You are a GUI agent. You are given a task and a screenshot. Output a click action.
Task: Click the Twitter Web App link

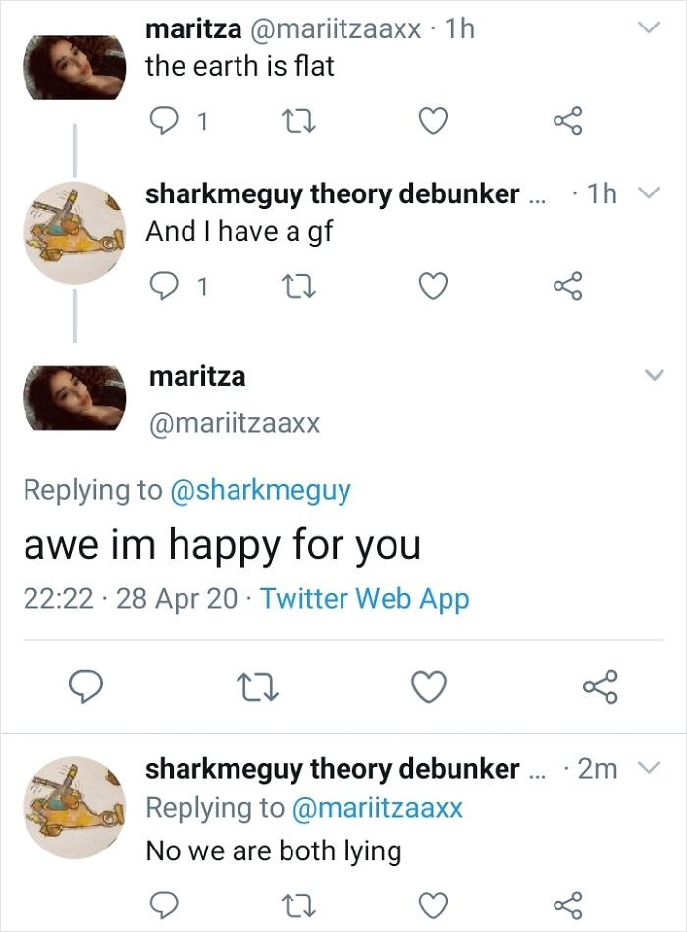click(x=365, y=598)
